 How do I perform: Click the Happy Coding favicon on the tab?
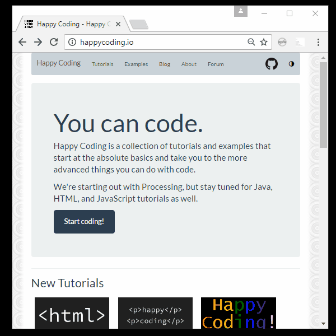pyautogui.click(x=29, y=24)
